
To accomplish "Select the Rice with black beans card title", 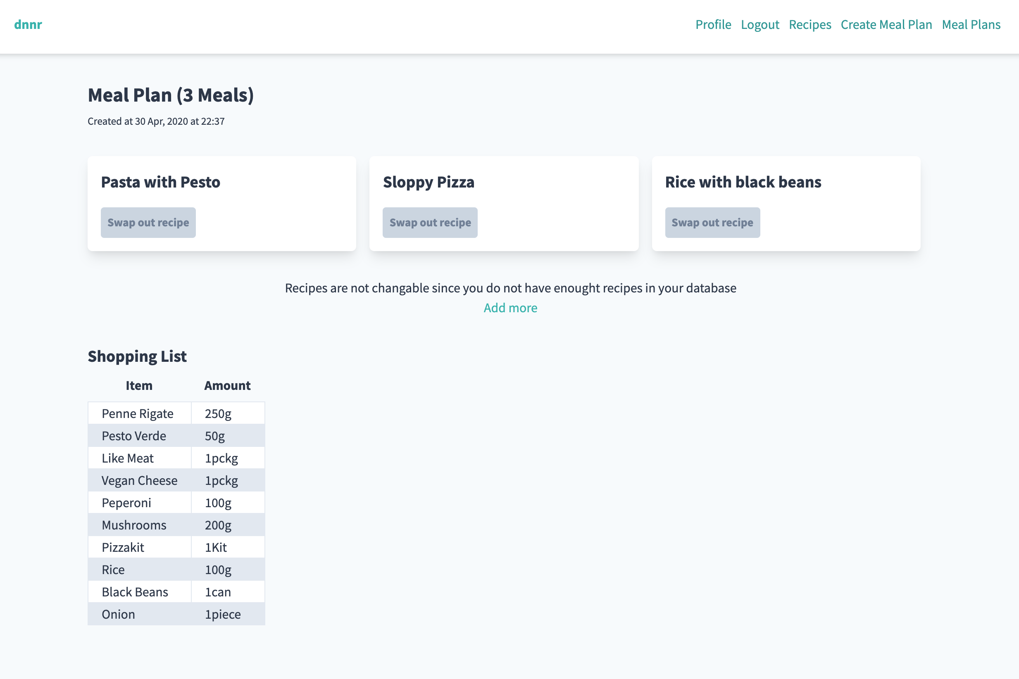I will click(x=743, y=182).
